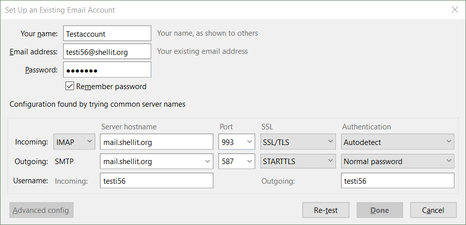Viewport: 466px width, 225px height.
Task: Click the Re-test button
Action: (326, 210)
